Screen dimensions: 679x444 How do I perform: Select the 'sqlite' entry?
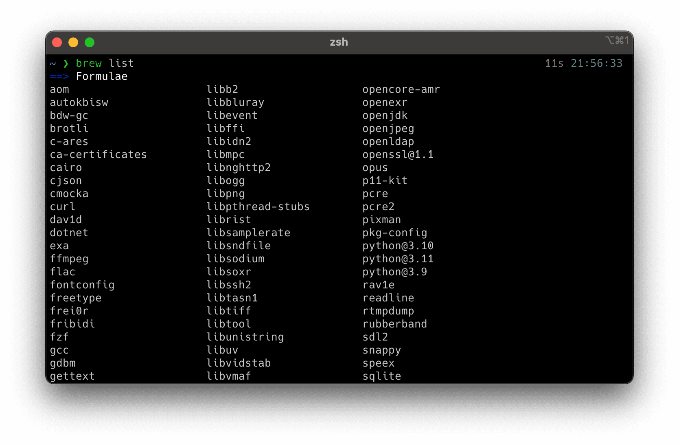coord(382,376)
